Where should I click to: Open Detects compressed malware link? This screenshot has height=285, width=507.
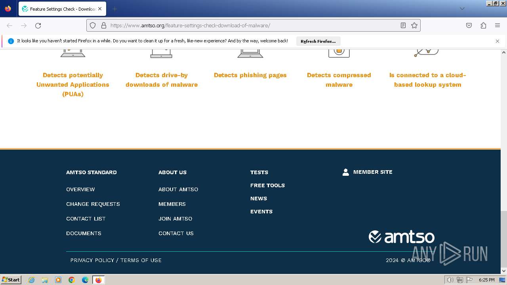coord(339,80)
